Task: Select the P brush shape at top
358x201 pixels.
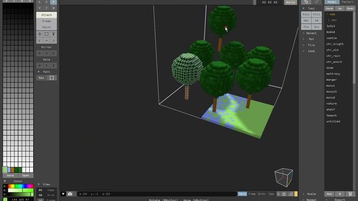Action: [x=54, y=2]
